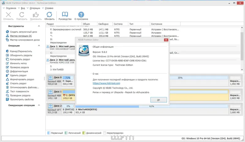Choose Удалить раздел operation
The height and width of the screenshot is (142, 245).
18,75
